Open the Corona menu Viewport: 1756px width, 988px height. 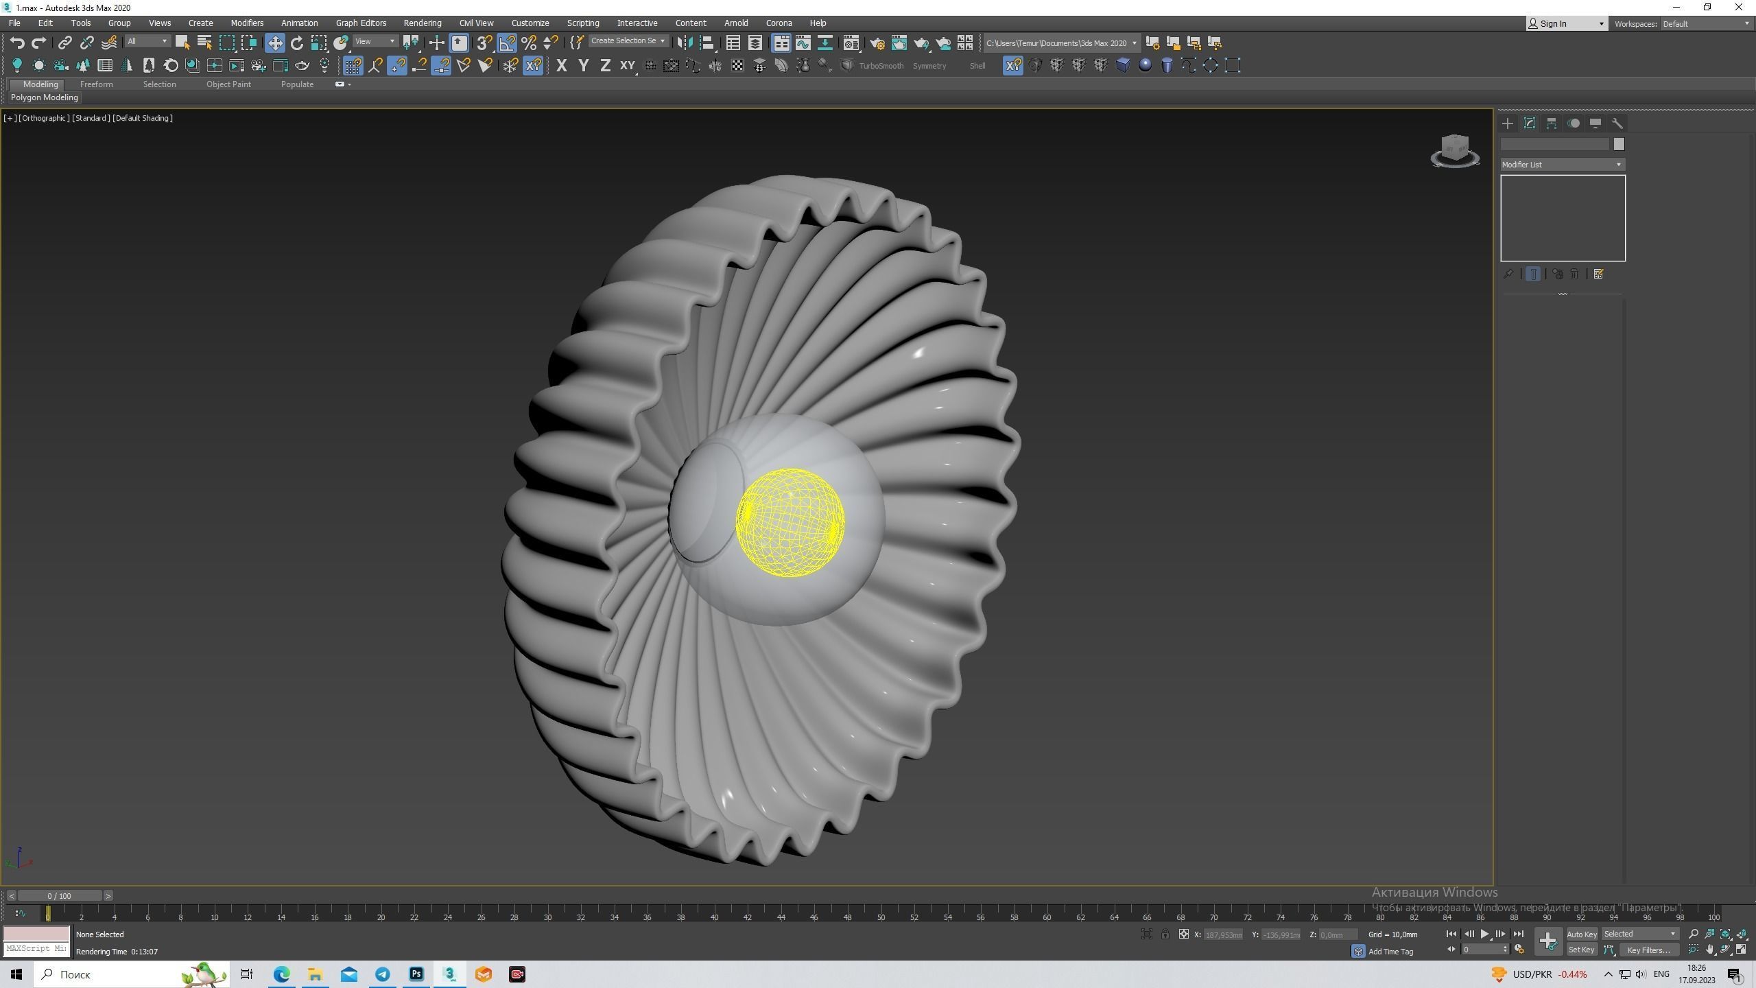(779, 23)
